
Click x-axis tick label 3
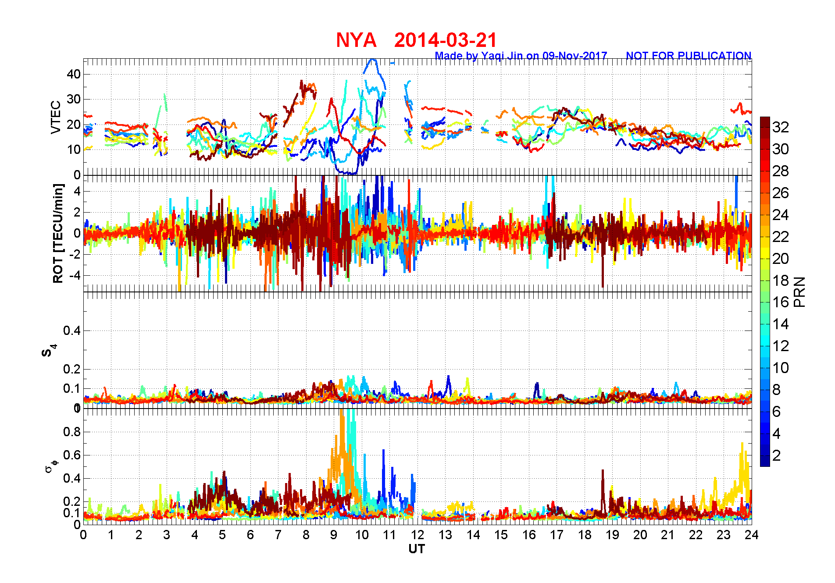[167, 535]
